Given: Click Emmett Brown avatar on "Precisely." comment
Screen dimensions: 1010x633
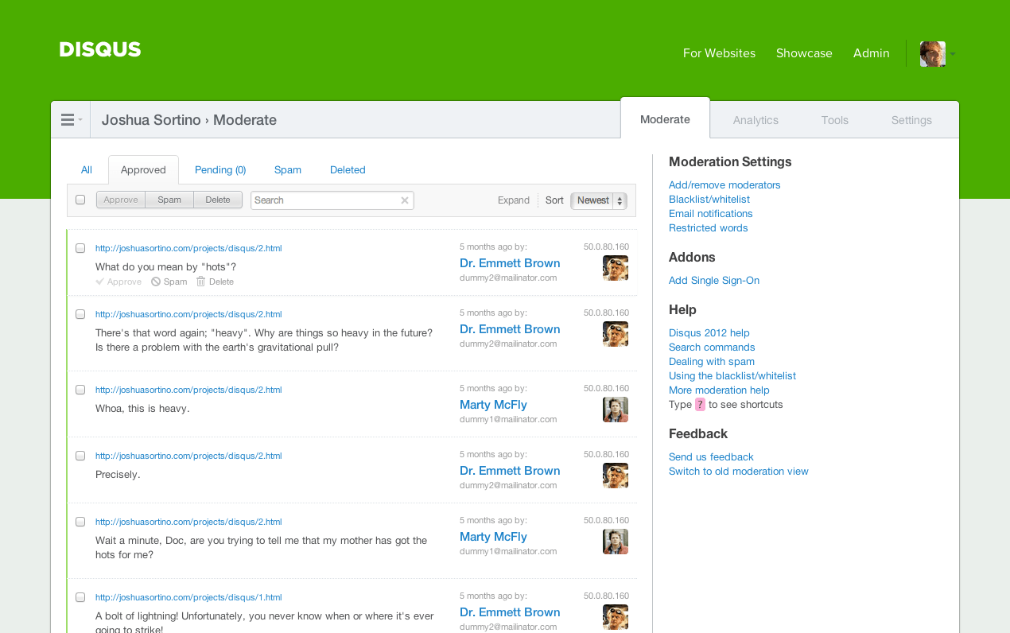Looking at the screenshot, I should coord(616,476).
